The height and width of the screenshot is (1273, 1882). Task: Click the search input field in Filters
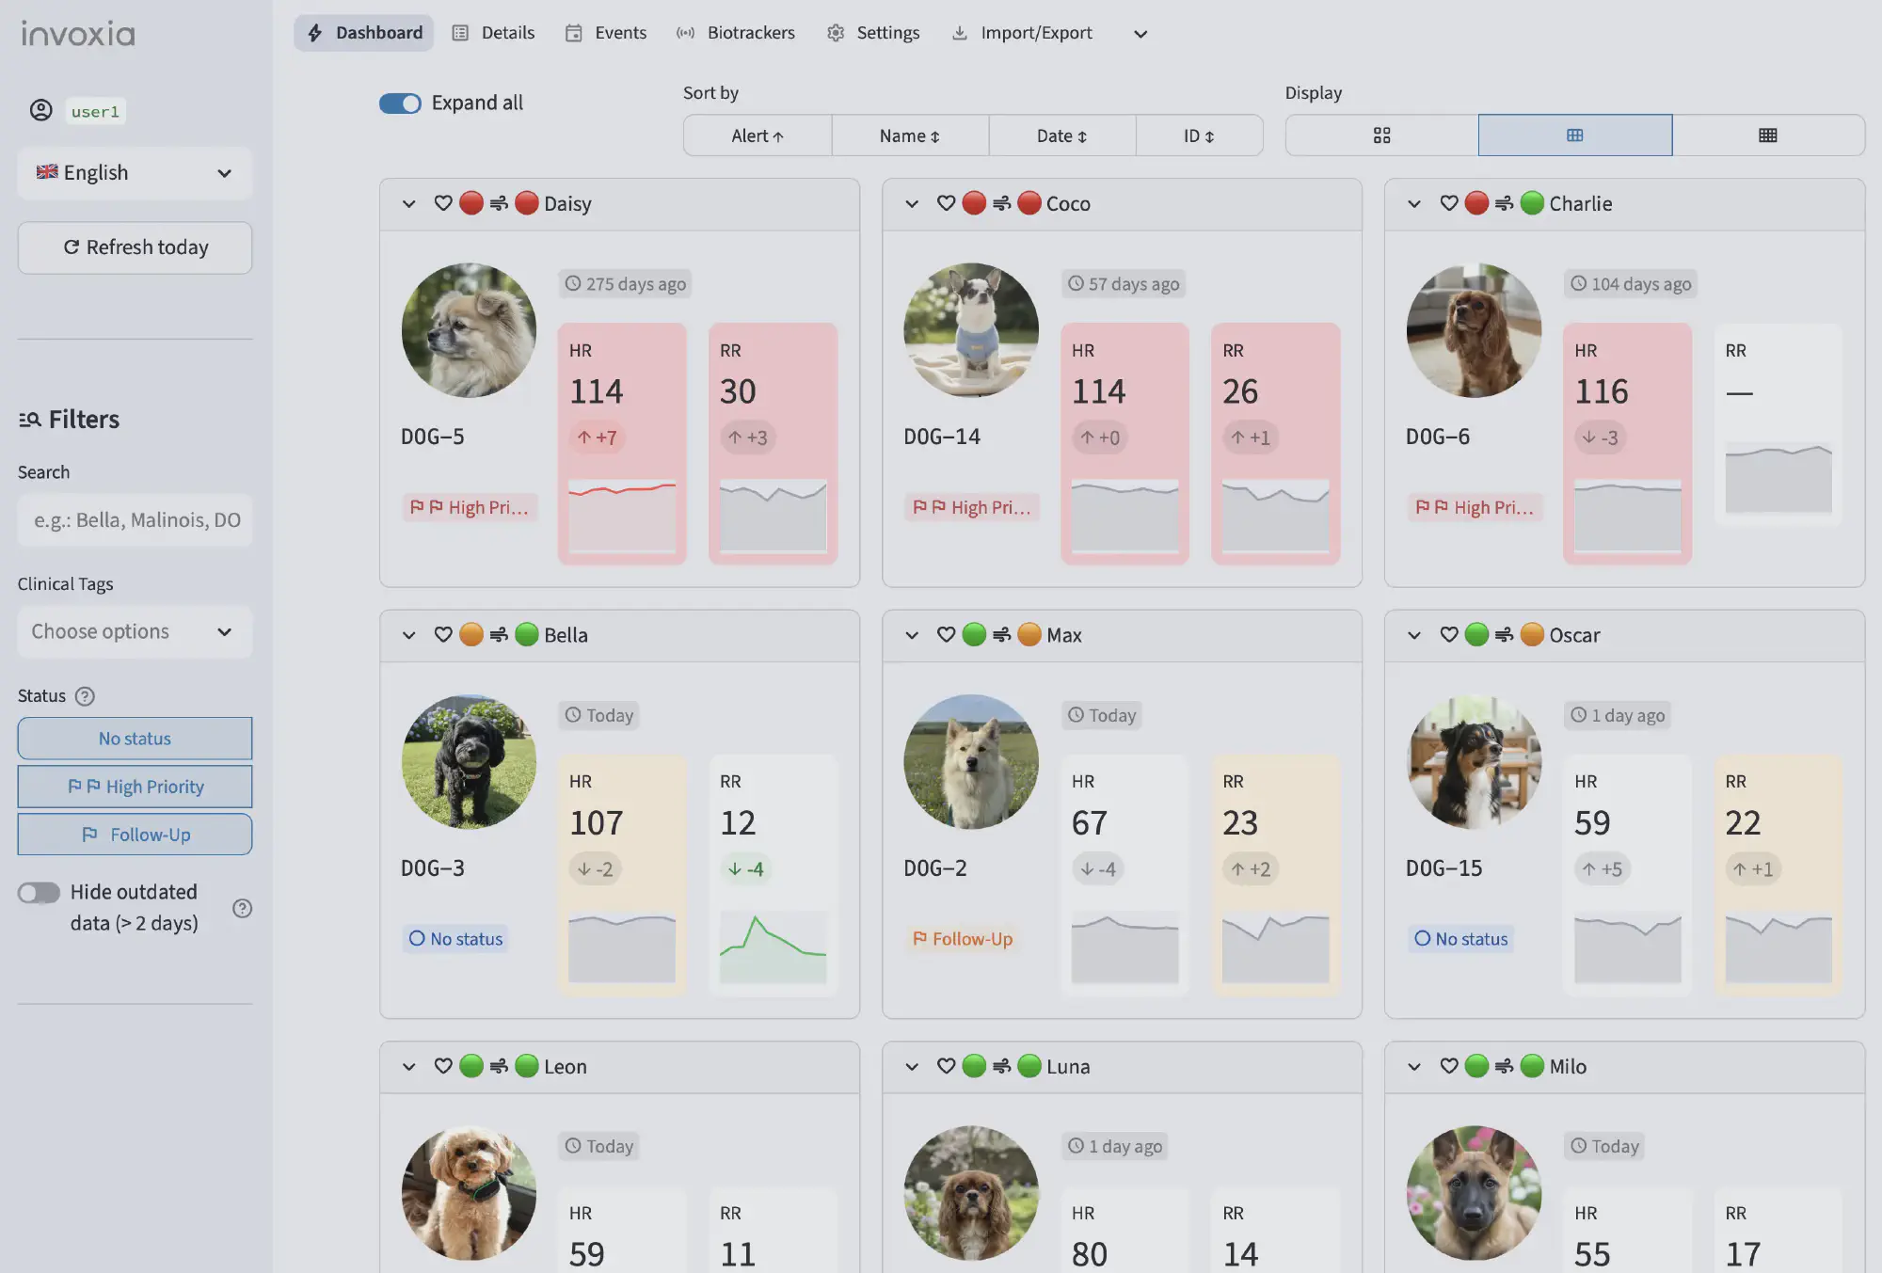coord(134,519)
